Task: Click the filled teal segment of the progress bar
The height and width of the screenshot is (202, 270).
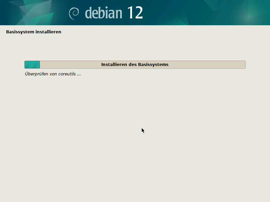Action: (32, 64)
